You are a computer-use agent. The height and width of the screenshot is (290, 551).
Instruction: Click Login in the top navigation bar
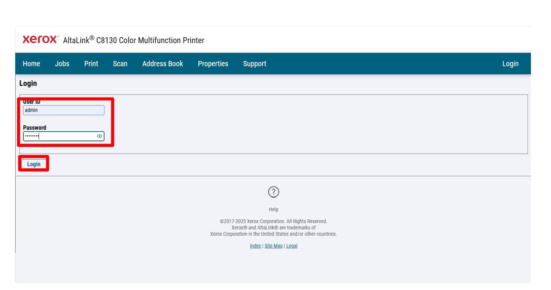pos(510,64)
